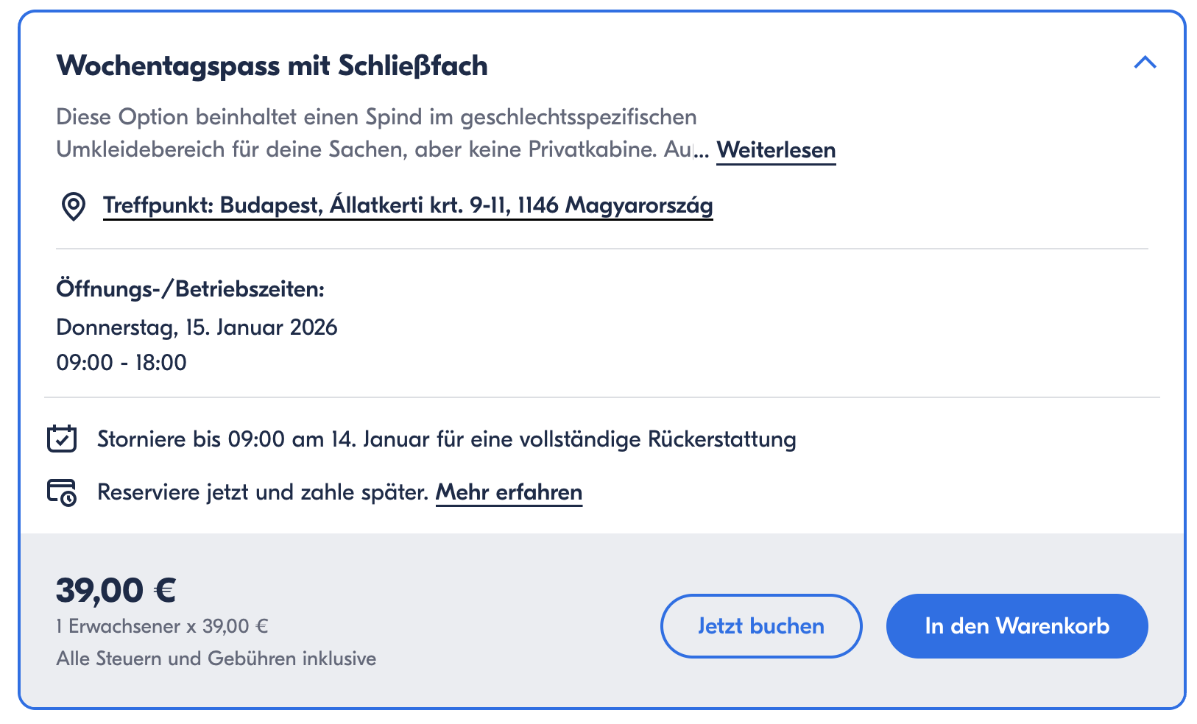This screenshot has height=724, width=1197.
Task: Click the '1 Erwachsener x 39,00 €' line
Action: pos(162,626)
